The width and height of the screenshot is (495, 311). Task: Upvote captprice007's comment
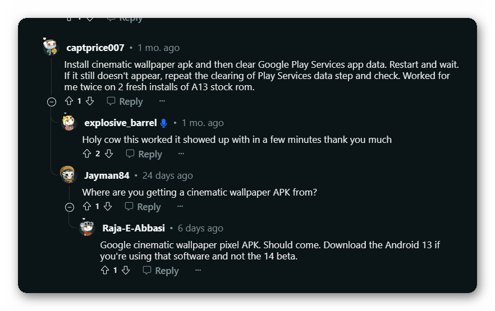pyautogui.click(x=69, y=101)
